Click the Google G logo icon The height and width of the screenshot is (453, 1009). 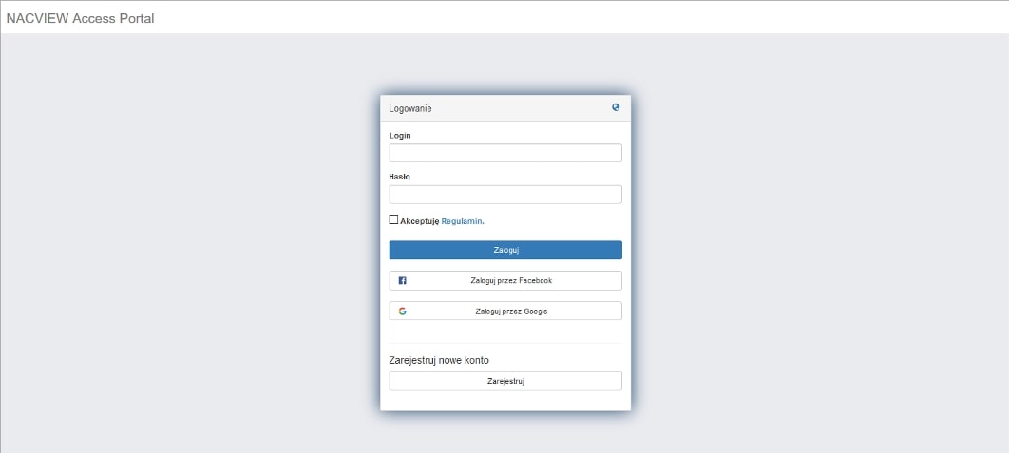403,311
